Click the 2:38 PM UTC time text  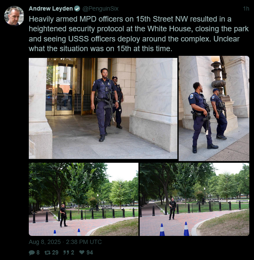pos(84,242)
